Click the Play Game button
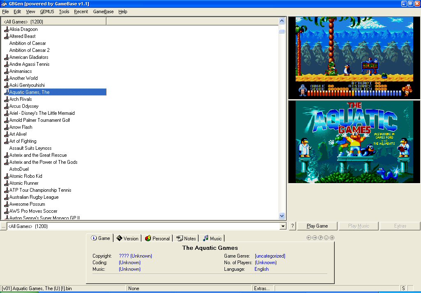The width and height of the screenshot is (421, 293). point(317,226)
